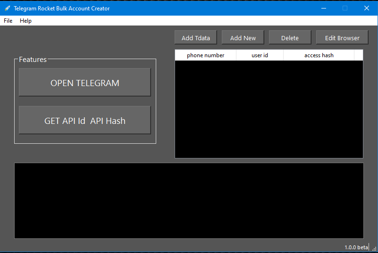Launch OPEN TELEGRAM feature

pyautogui.click(x=85, y=82)
